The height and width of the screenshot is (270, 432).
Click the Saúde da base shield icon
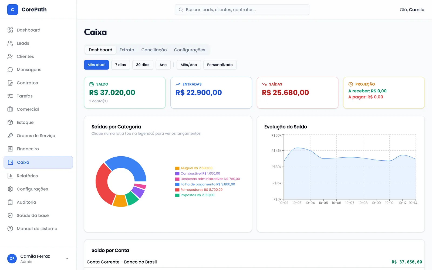pos(10,215)
